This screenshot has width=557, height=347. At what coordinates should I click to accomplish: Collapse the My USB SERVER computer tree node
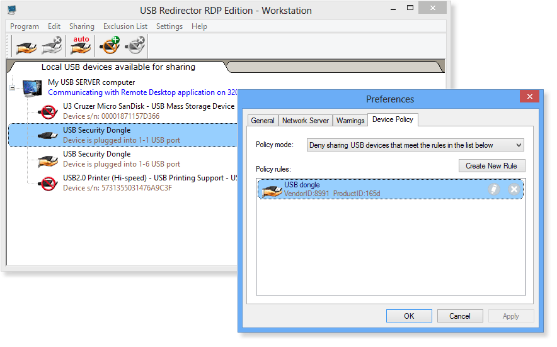pyautogui.click(x=12, y=87)
